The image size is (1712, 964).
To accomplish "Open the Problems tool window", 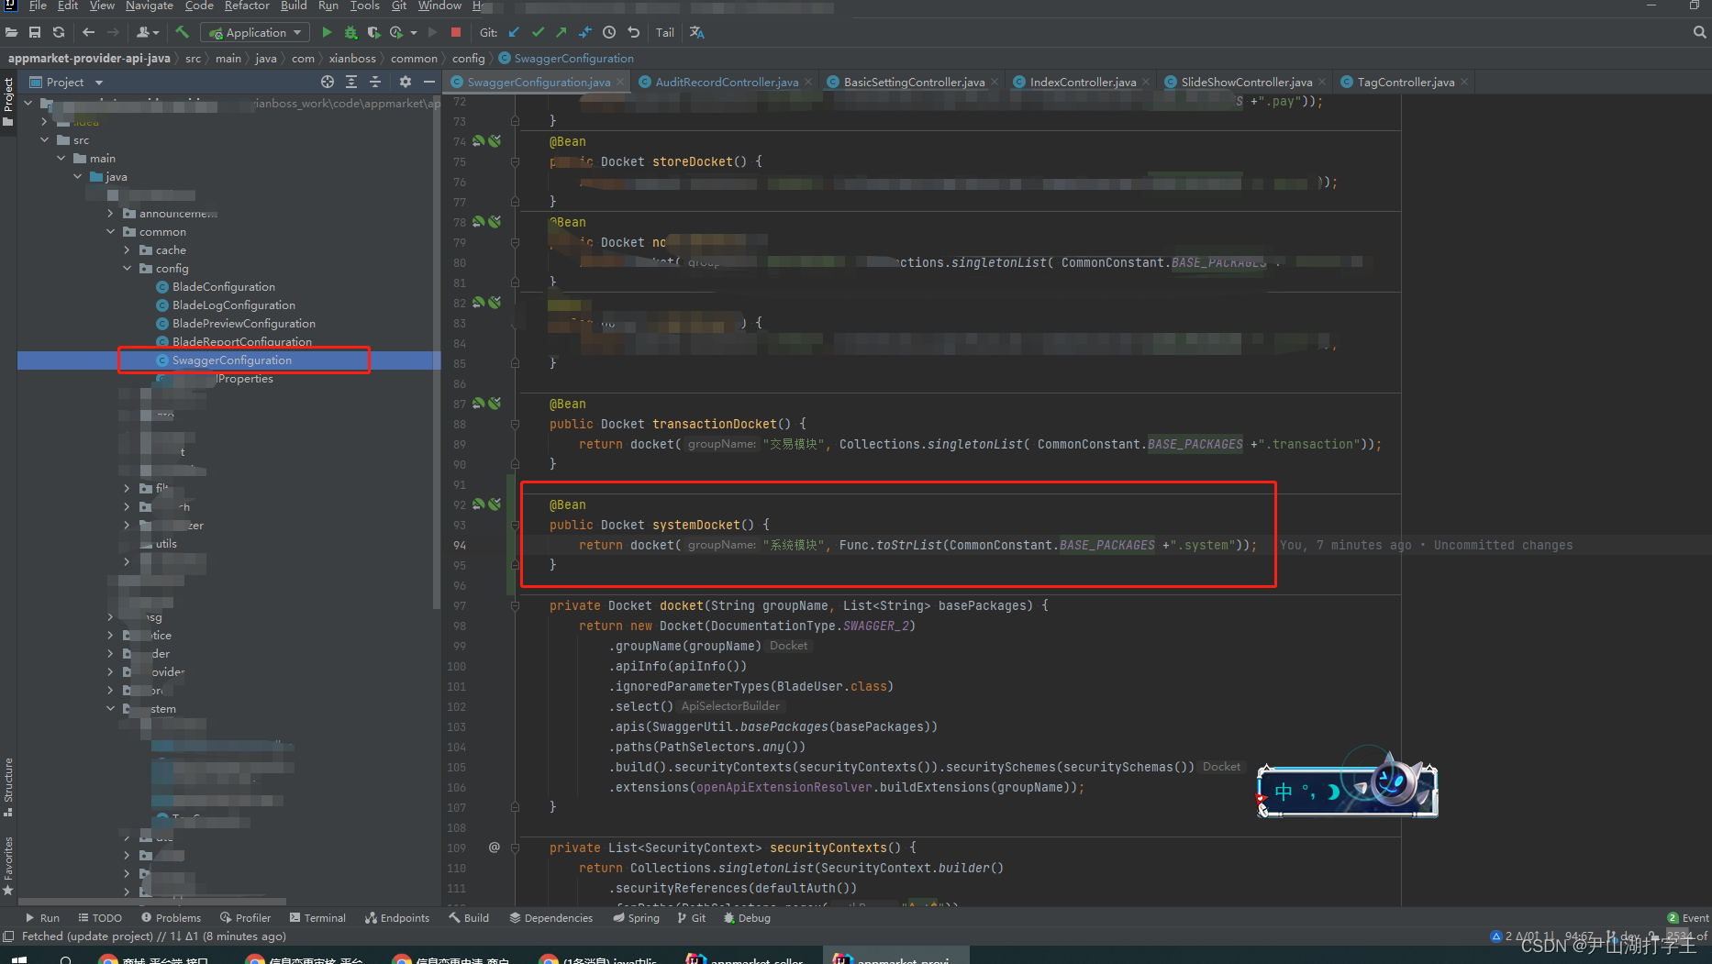I will point(171,917).
